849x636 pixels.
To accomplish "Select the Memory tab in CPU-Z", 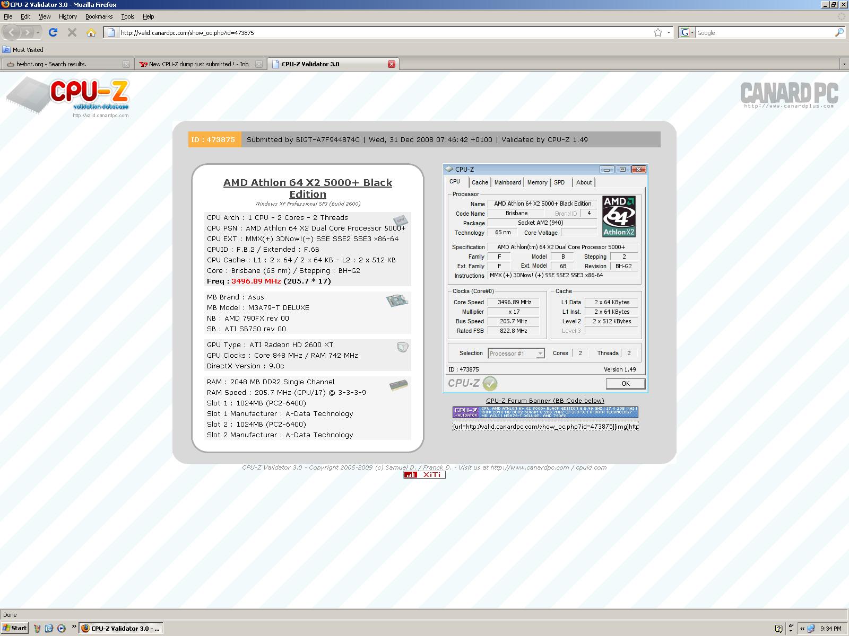I will (537, 182).
